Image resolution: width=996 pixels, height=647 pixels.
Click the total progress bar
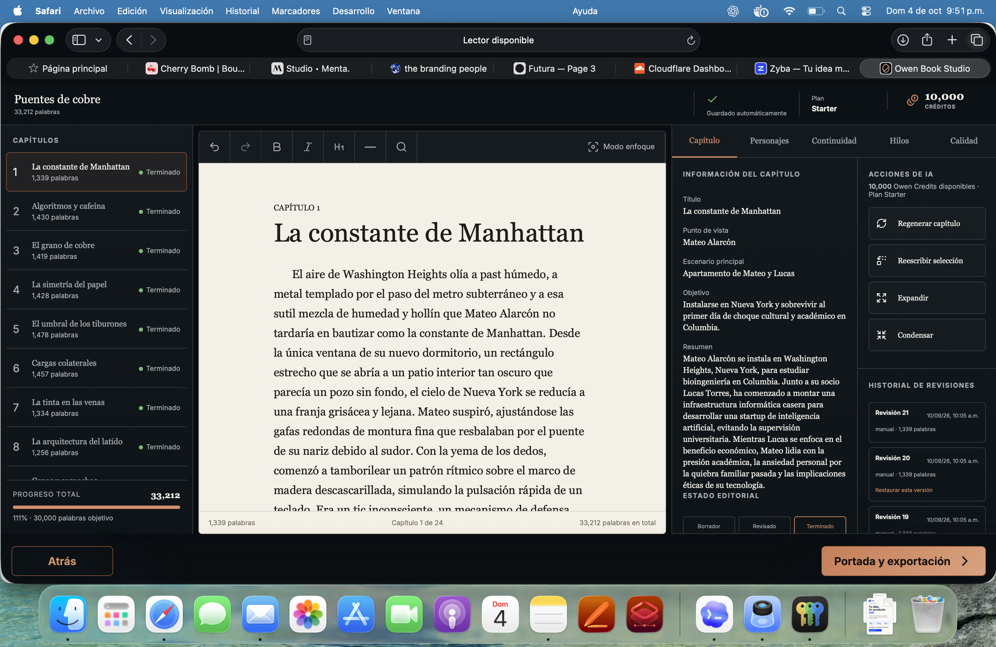click(97, 507)
